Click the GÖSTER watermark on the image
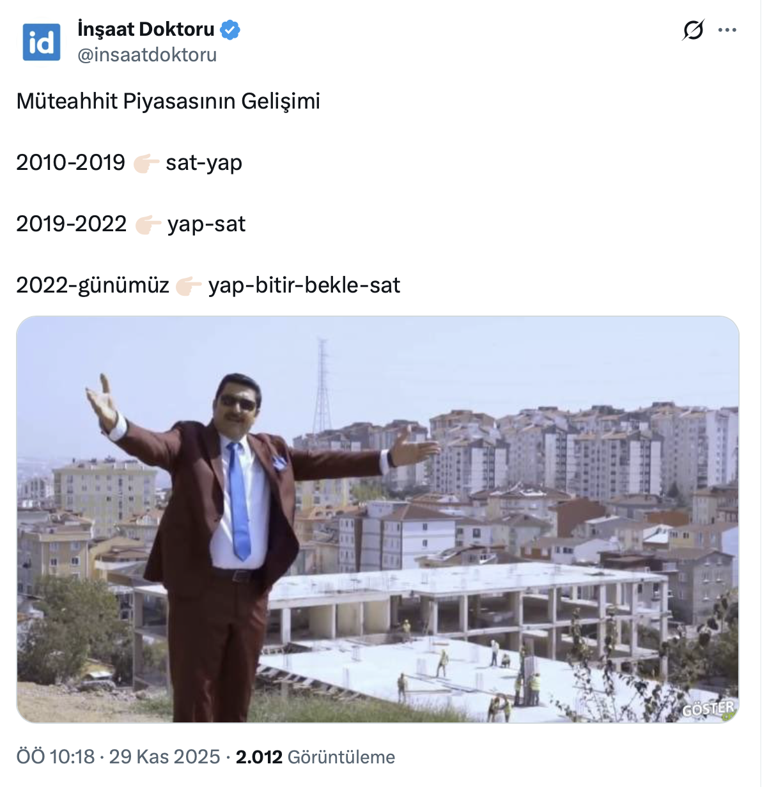Screen dimensions: 762x787 (x=708, y=709)
